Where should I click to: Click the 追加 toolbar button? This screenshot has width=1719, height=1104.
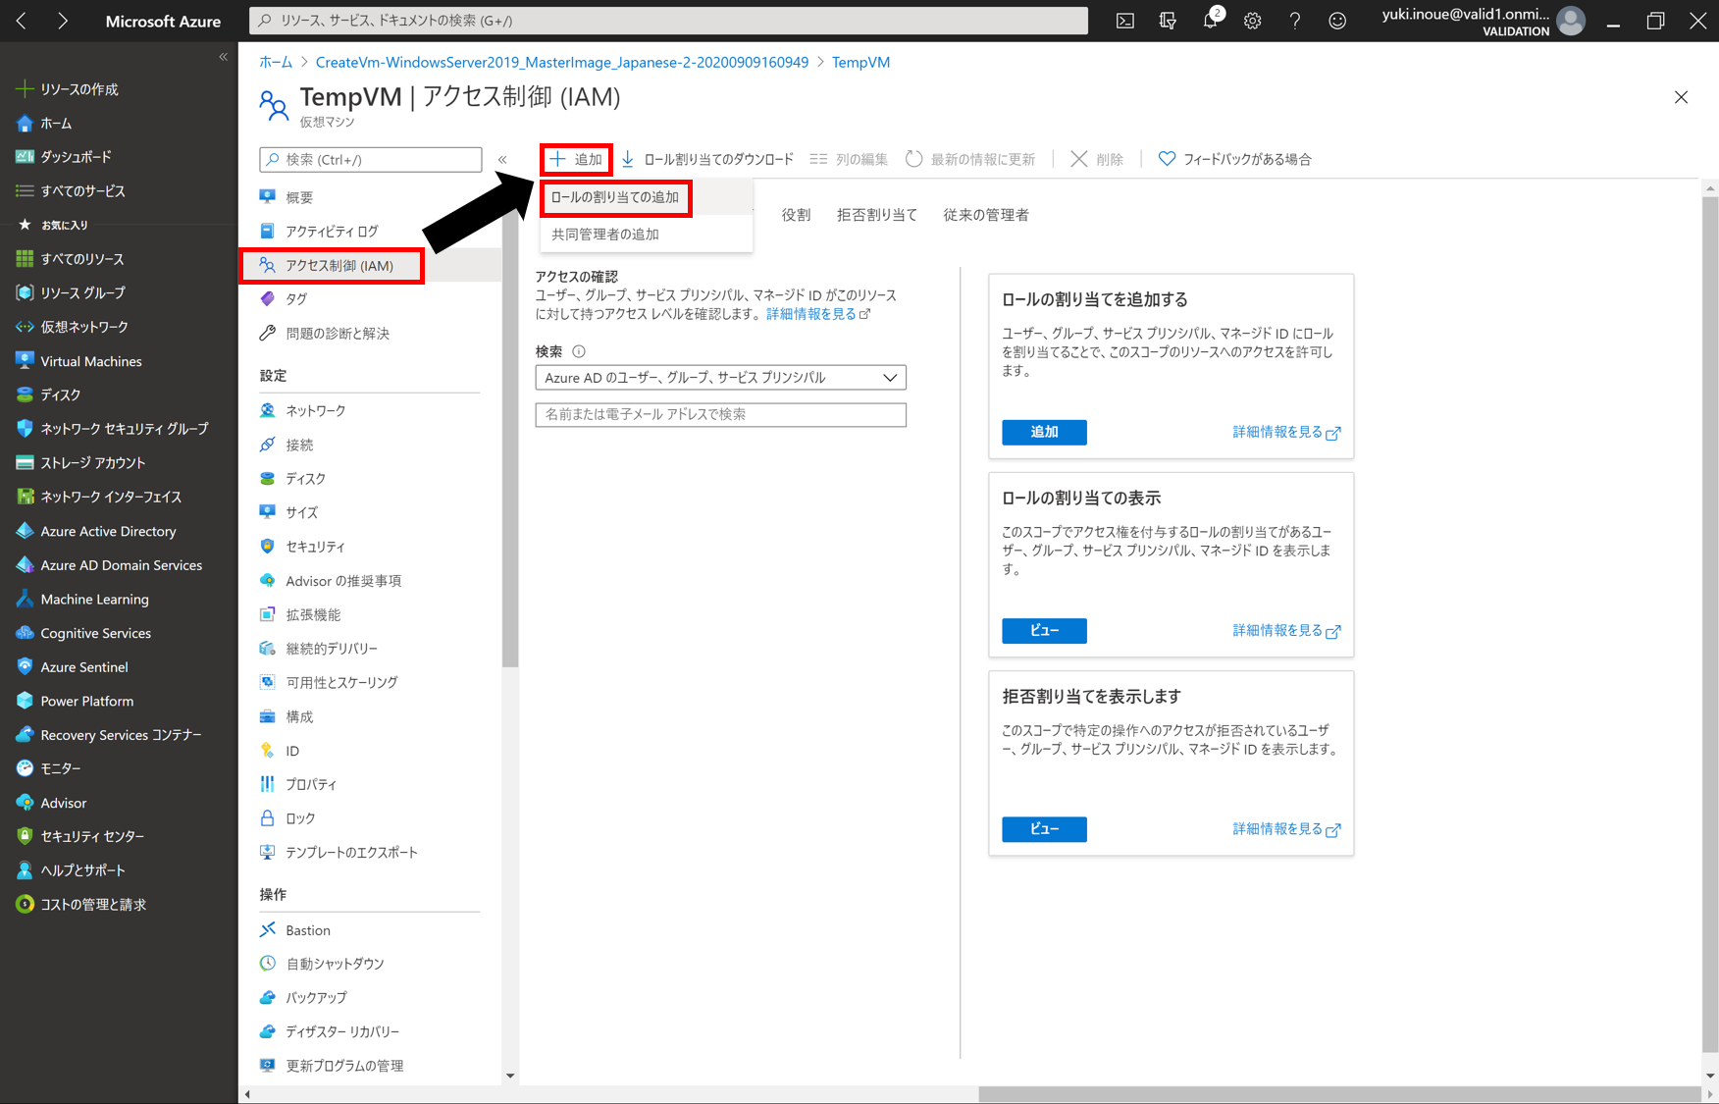(x=576, y=160)
